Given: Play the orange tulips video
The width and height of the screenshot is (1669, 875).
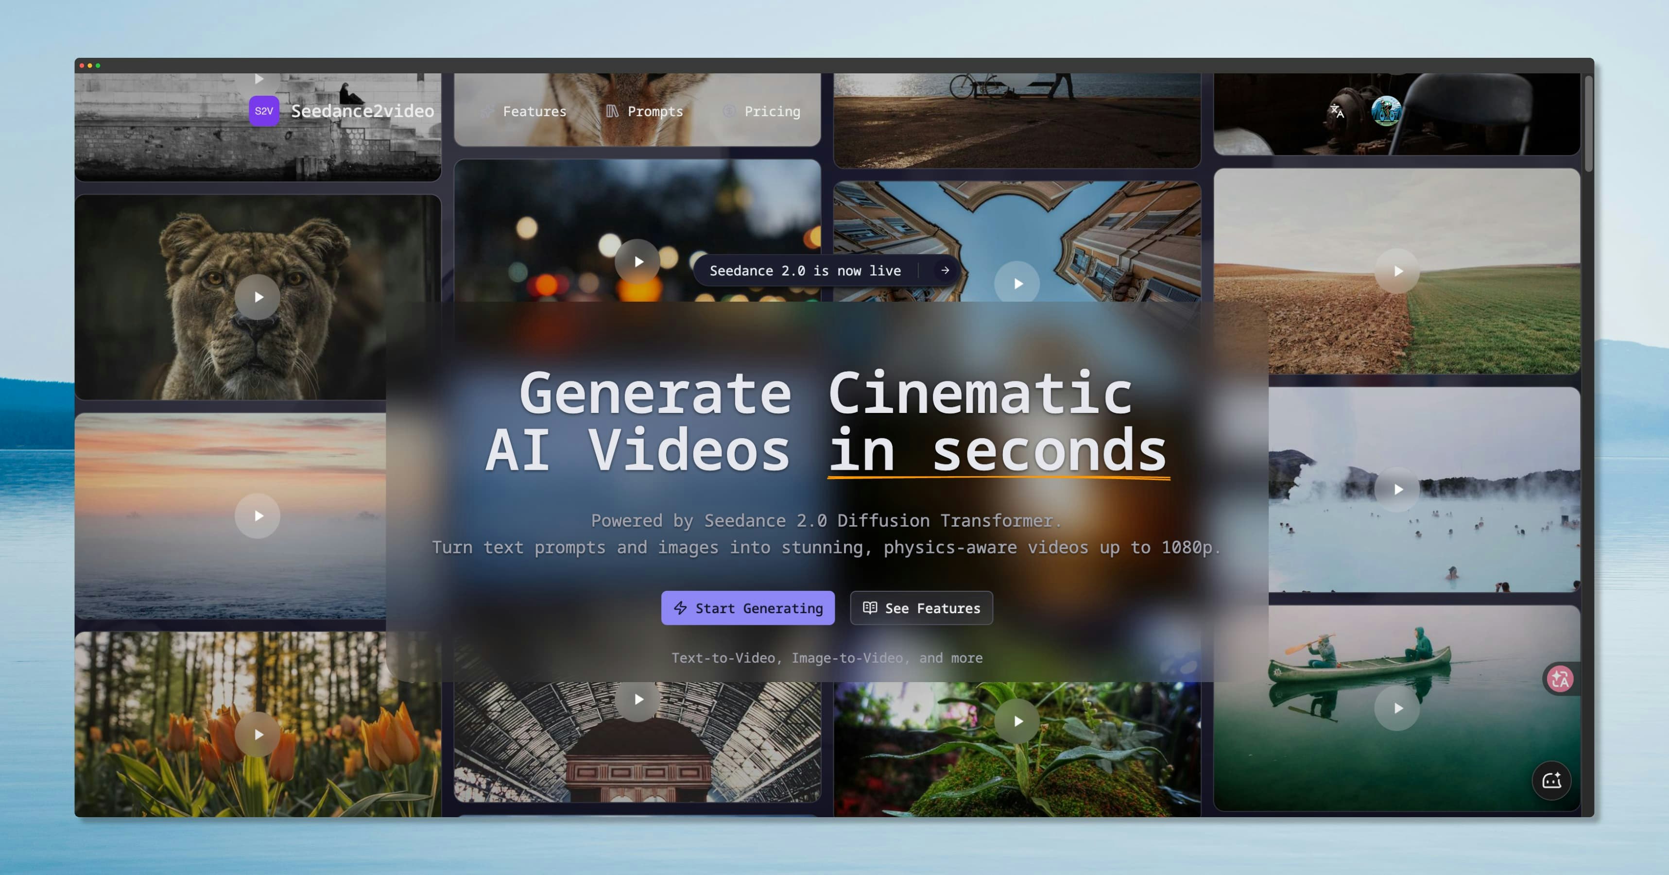Looking at the screenshot, I should (257, 735).
